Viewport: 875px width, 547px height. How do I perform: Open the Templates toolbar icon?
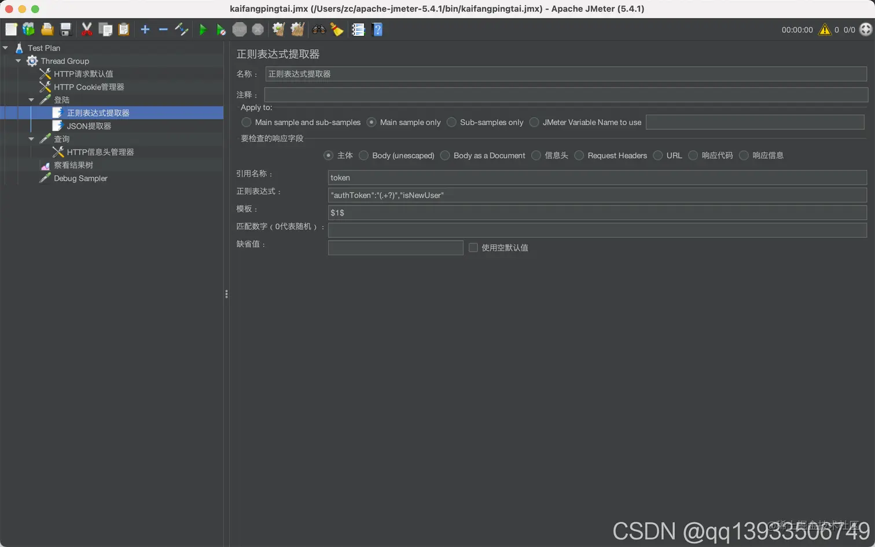pos(28,29)
